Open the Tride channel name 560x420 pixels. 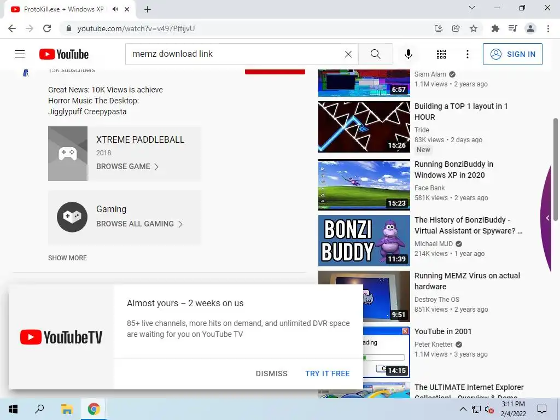click(422, 130)
